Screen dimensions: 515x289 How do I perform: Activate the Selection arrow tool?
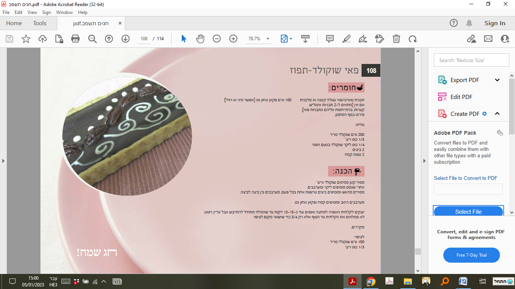pyautogui.click(x=184, y=39)
